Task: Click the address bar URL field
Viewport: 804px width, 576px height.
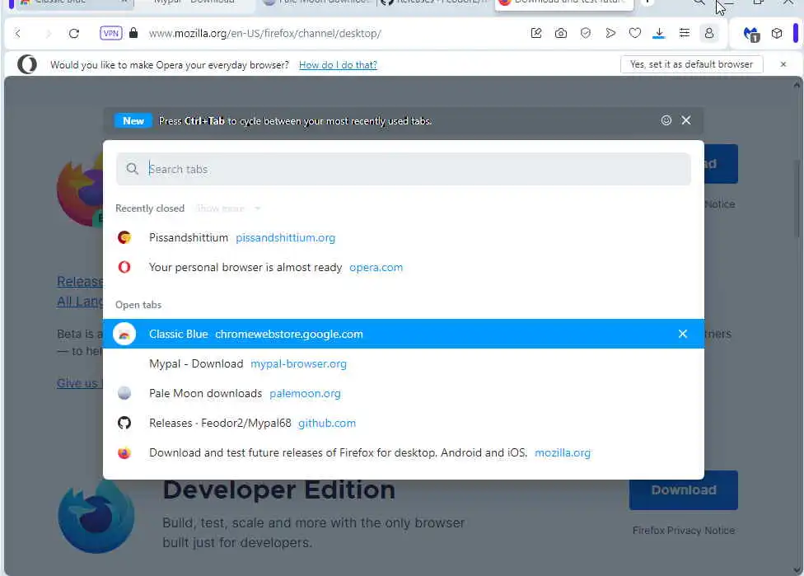Action: coord(264,33)
